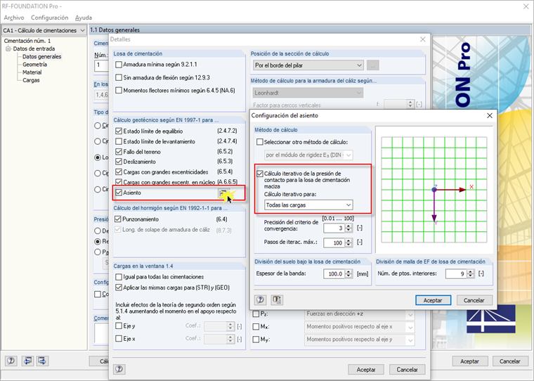
Task: Select Geometría in tree
Action: click(34, 65)
